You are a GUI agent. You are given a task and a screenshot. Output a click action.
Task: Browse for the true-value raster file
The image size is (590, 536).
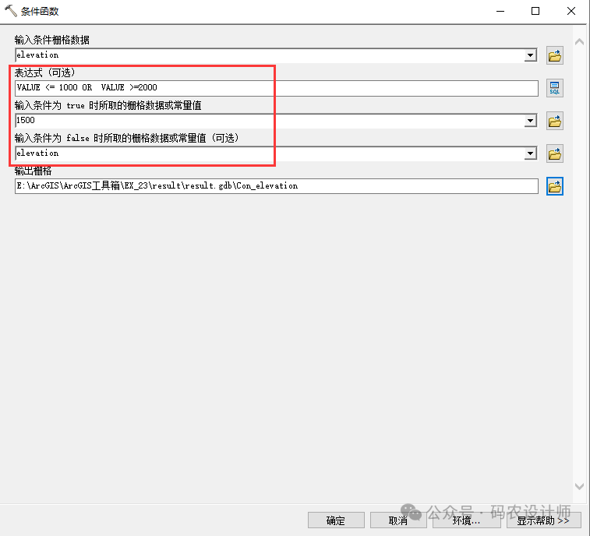(555, 122)
